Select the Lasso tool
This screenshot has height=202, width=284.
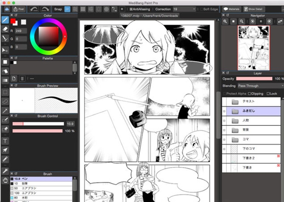[5, 102]
